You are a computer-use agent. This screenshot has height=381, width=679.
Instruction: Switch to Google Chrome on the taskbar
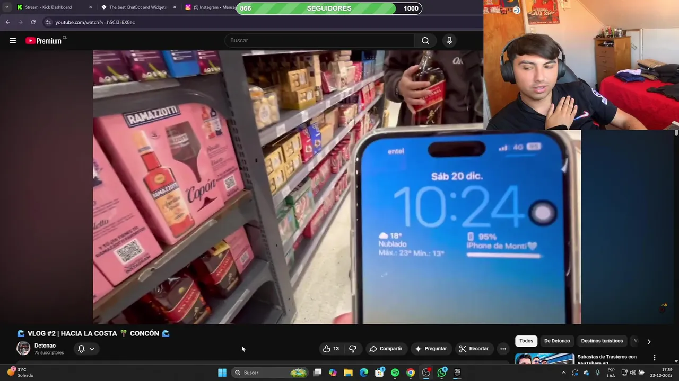411,373
